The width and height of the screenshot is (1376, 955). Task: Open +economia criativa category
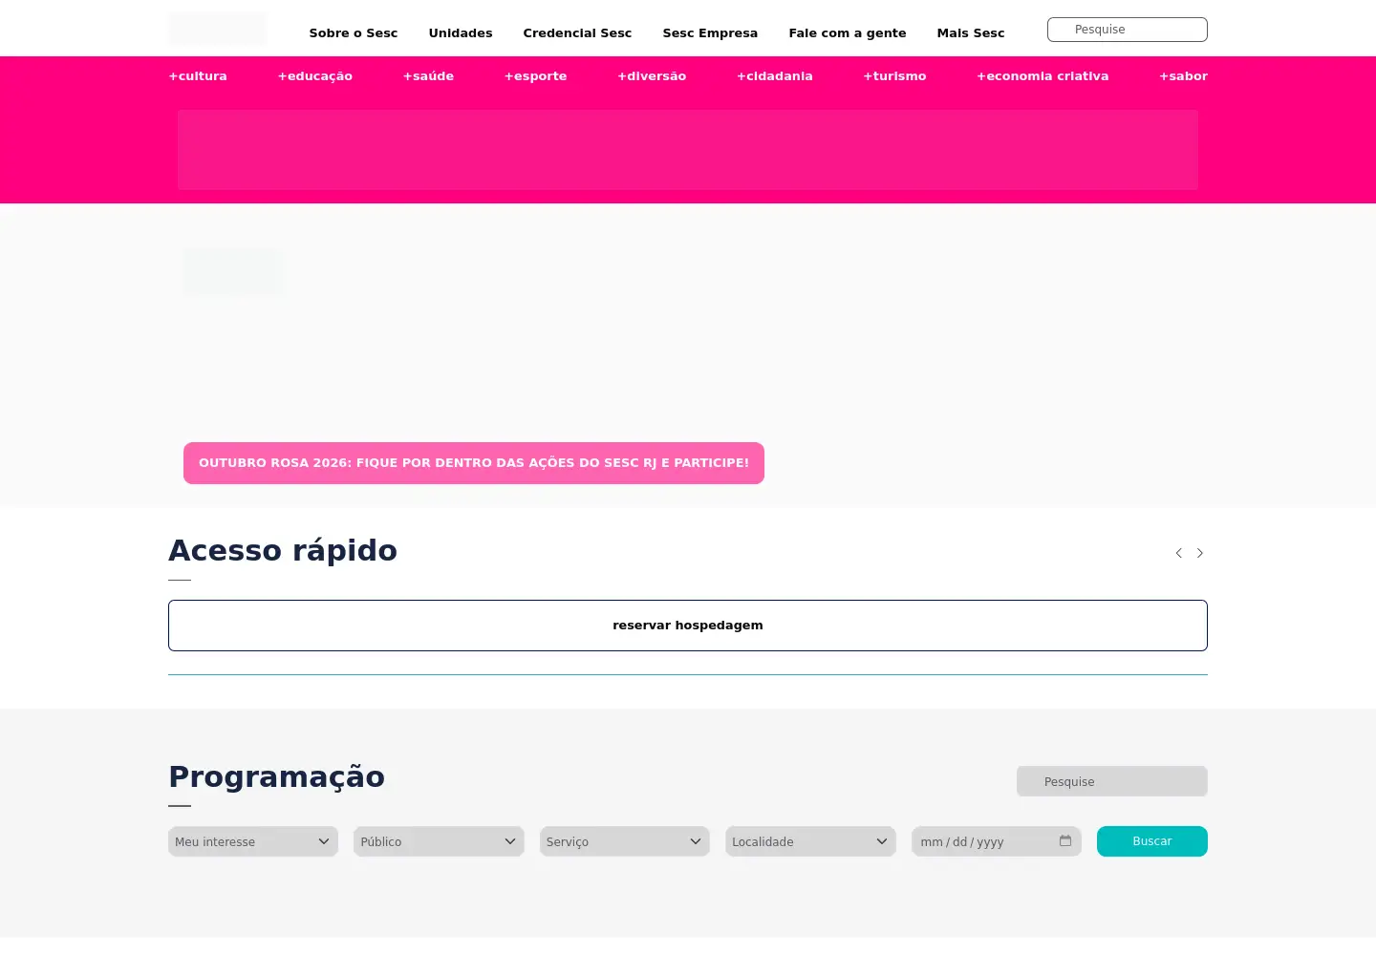[x=1043, y=76]
